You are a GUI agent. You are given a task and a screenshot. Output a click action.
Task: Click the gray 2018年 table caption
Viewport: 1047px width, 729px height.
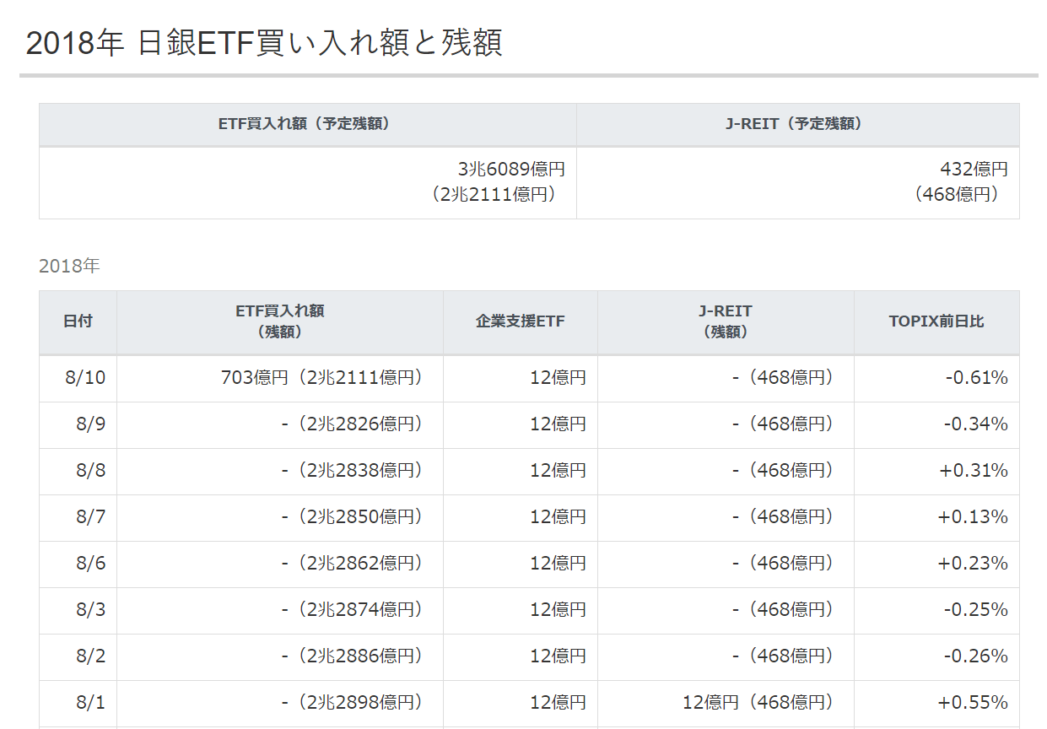coord(69,266)
